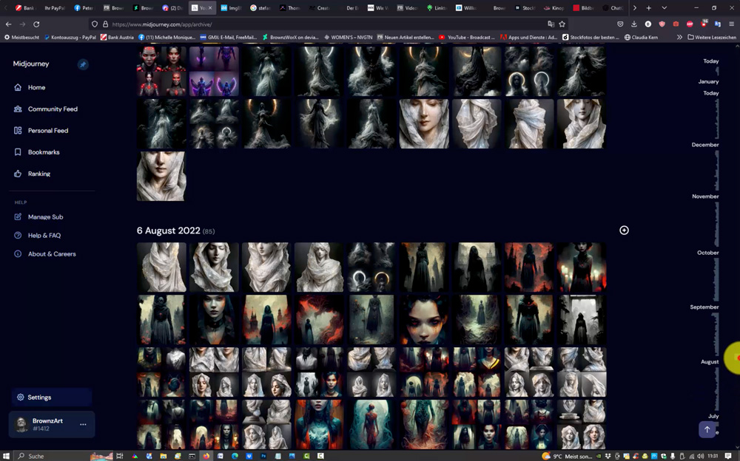Open Community Feed in the sidebar
The width and height of the screenshot is (740, 461).
click(x=52, y=109)
